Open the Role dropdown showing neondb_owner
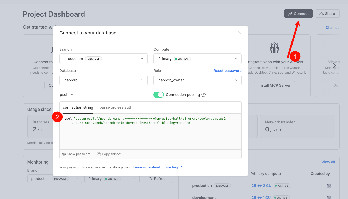Viewport: 348px width, 199px height. coord(197,80)
